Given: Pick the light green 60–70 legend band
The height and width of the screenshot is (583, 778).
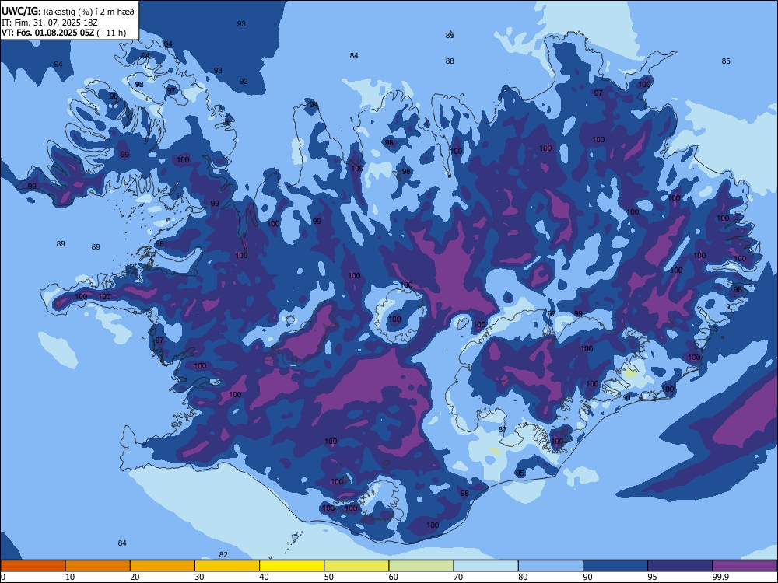Looking at the screenshot, I should pyautogui.click(x=421, y=566).
